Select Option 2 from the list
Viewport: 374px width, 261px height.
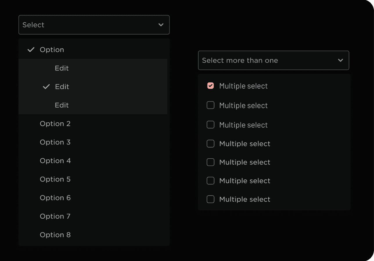pos(94,124)
